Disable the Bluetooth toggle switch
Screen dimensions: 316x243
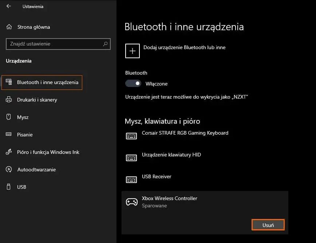click(133, 83)
